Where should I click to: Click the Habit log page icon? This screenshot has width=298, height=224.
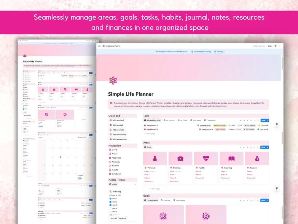point(111,192)
